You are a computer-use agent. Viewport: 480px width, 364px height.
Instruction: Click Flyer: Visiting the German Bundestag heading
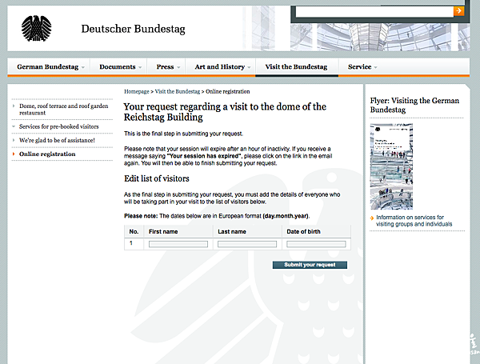tap(414, 105)
